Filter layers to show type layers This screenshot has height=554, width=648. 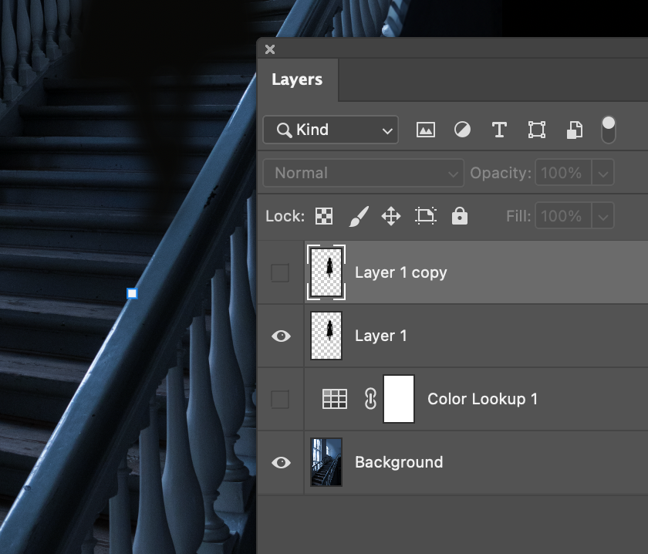point(498,130)
